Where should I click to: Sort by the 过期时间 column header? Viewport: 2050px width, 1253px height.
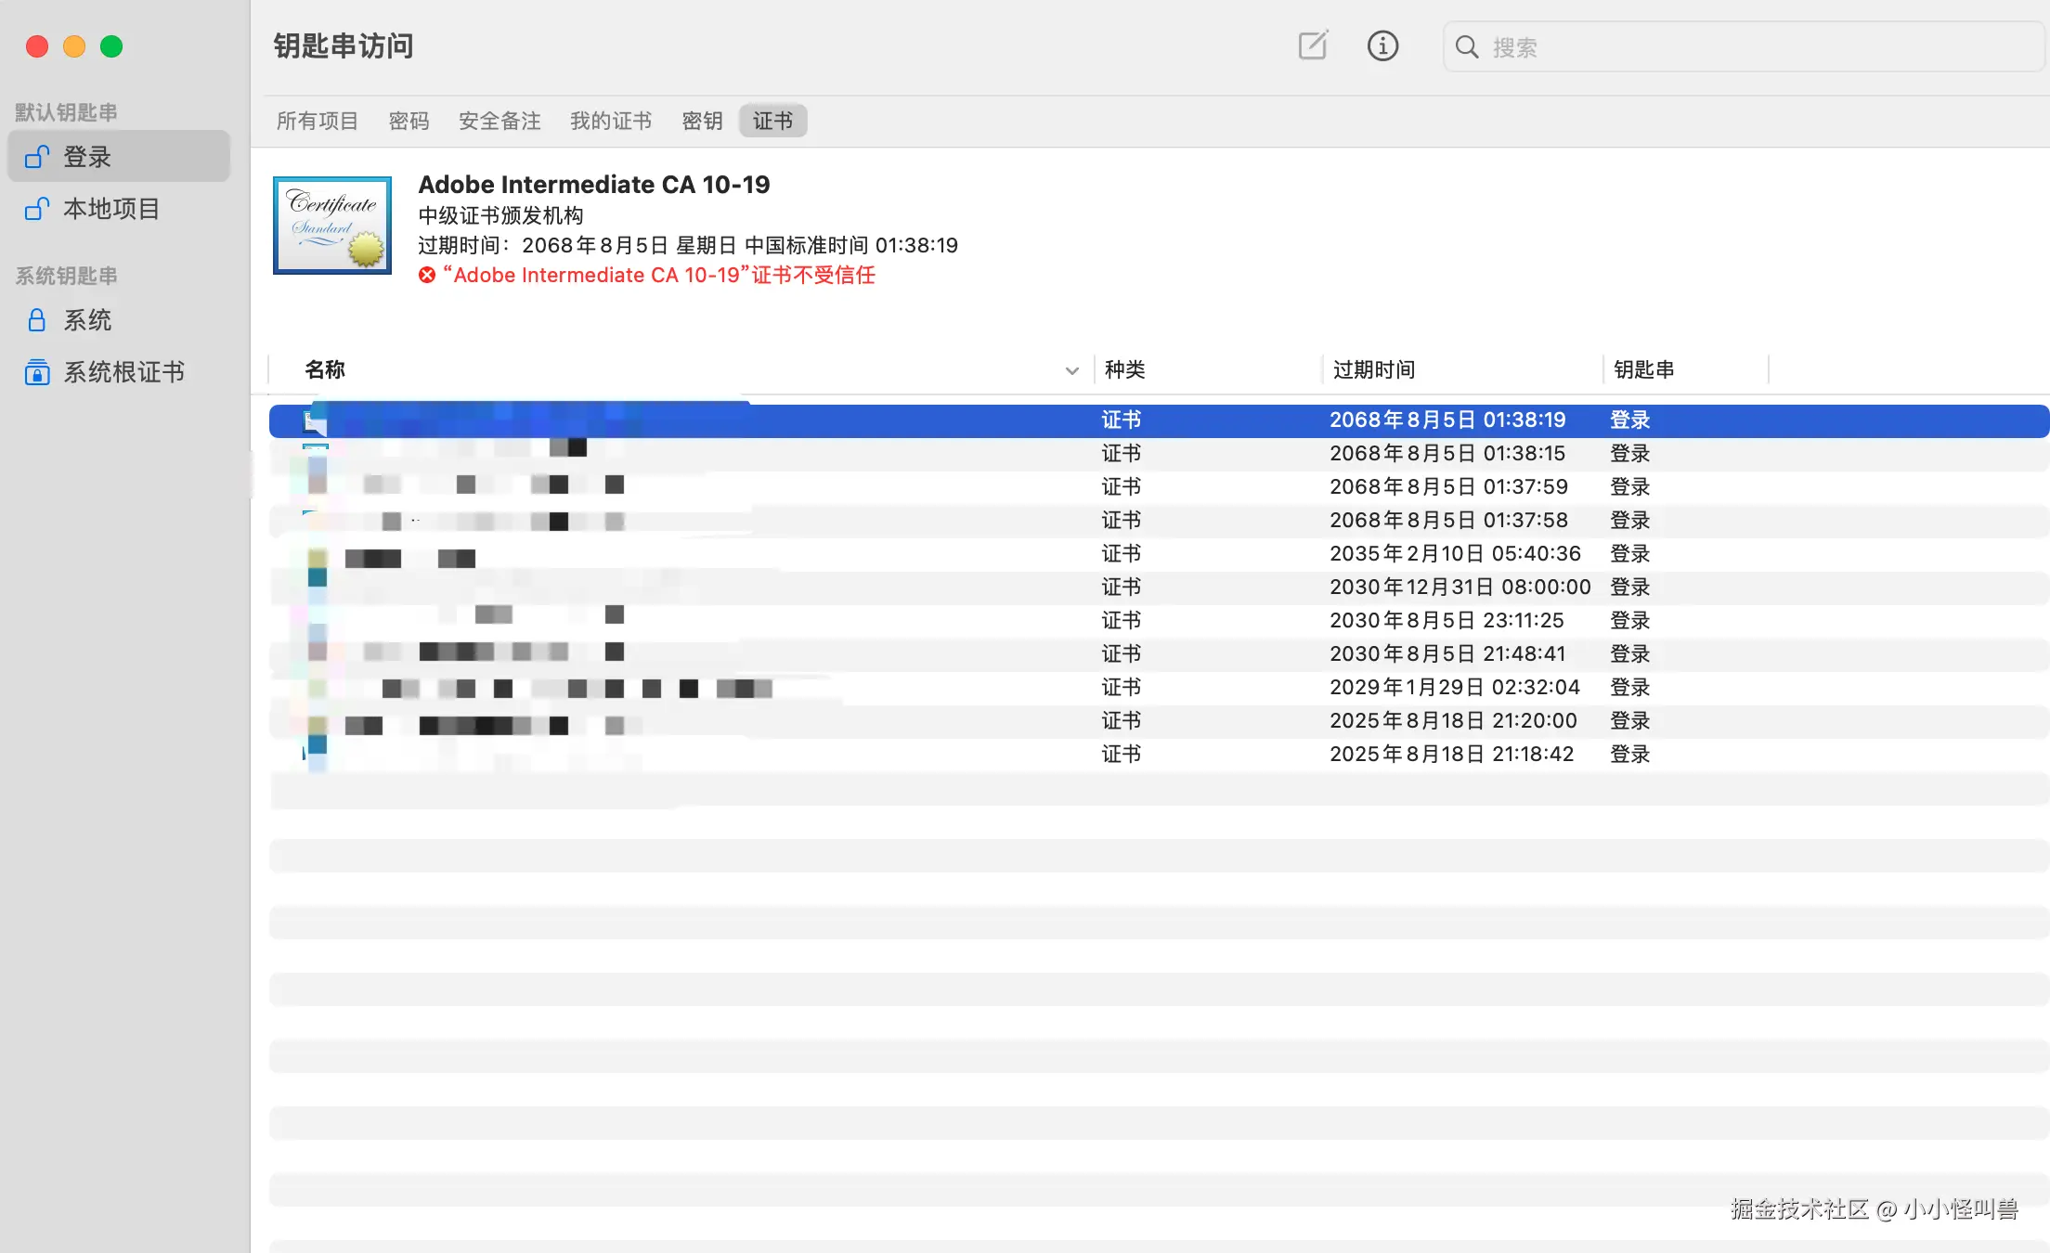pos(1374,369)
